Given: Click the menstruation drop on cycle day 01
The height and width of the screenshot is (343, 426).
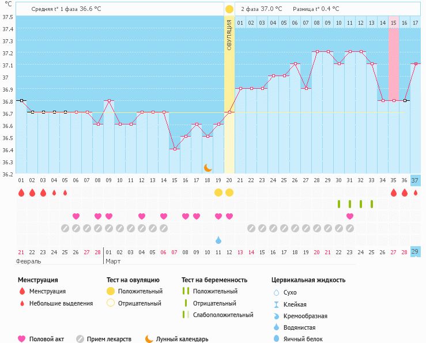Looking at the screenshot, I should tap(21, 193).
